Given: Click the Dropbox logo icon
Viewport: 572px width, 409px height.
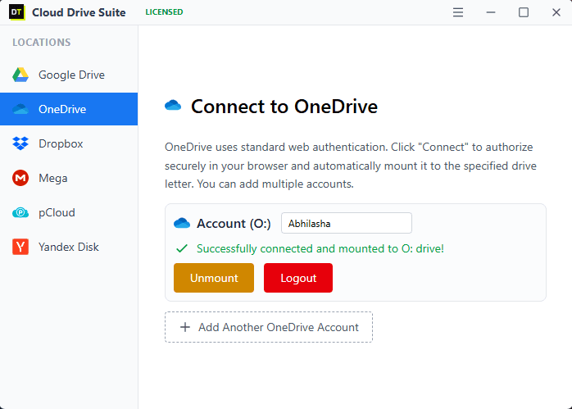Looking at the screenshot, I should tap(20, 143).
